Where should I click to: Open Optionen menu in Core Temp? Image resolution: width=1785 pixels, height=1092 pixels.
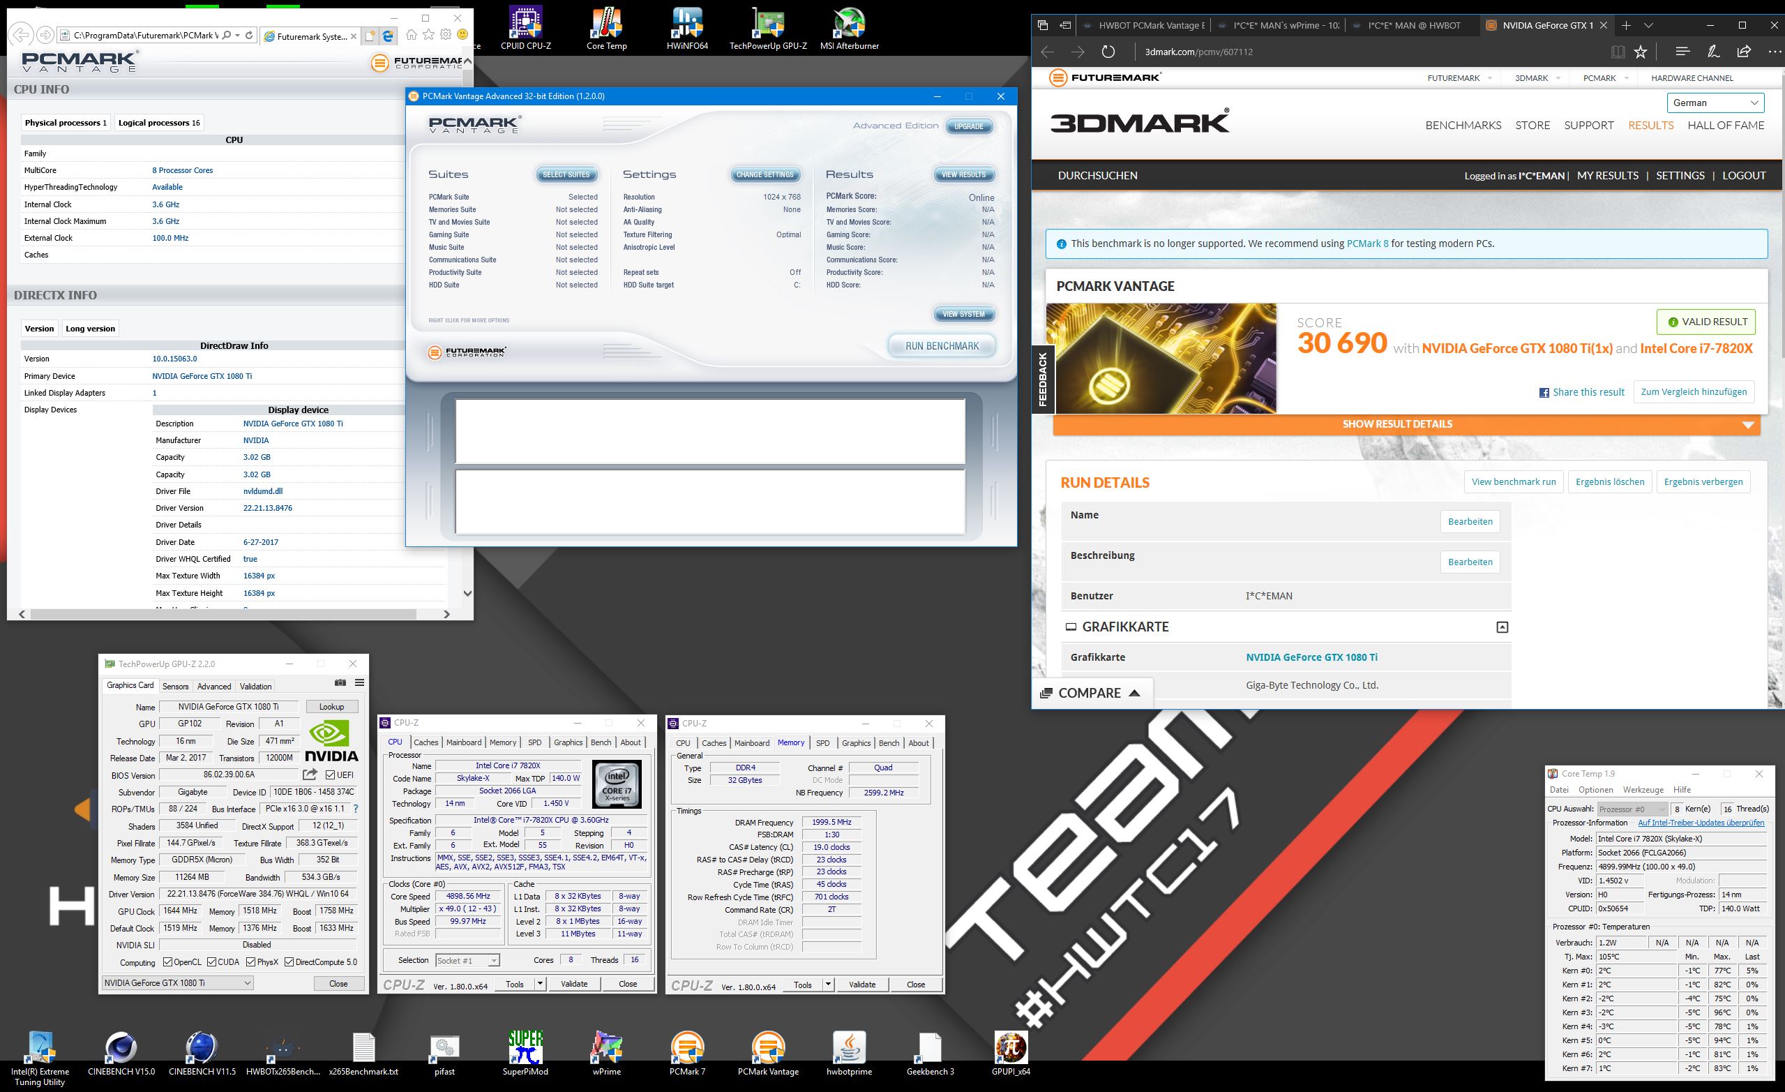click(1595, 790)
